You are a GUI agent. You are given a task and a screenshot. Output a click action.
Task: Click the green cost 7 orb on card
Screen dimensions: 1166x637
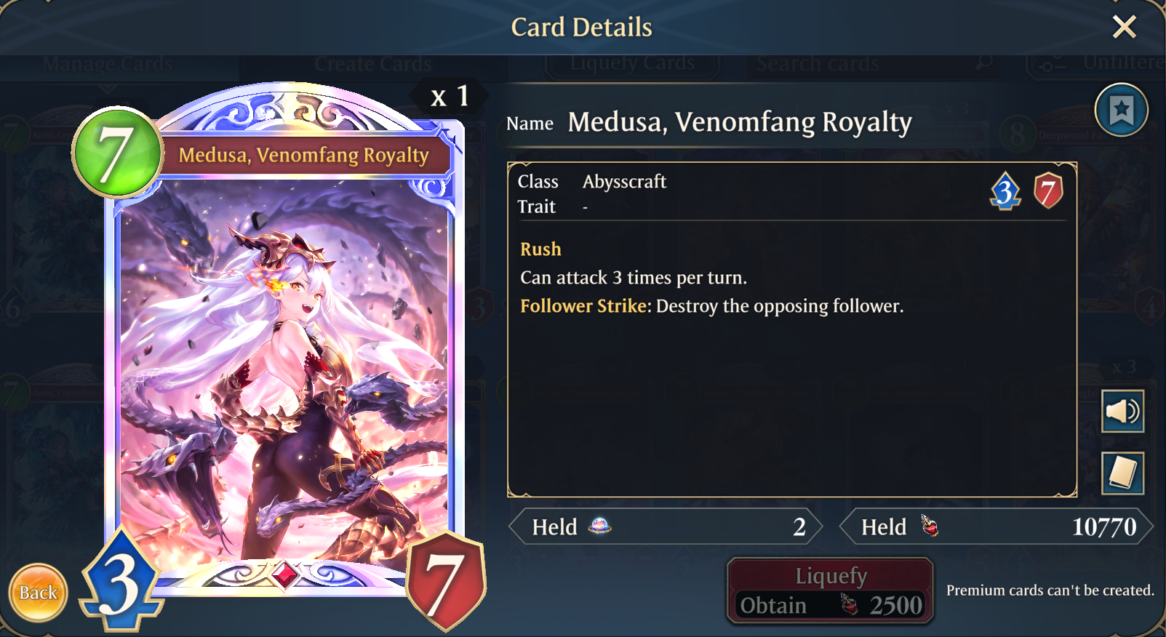point(117,153)
